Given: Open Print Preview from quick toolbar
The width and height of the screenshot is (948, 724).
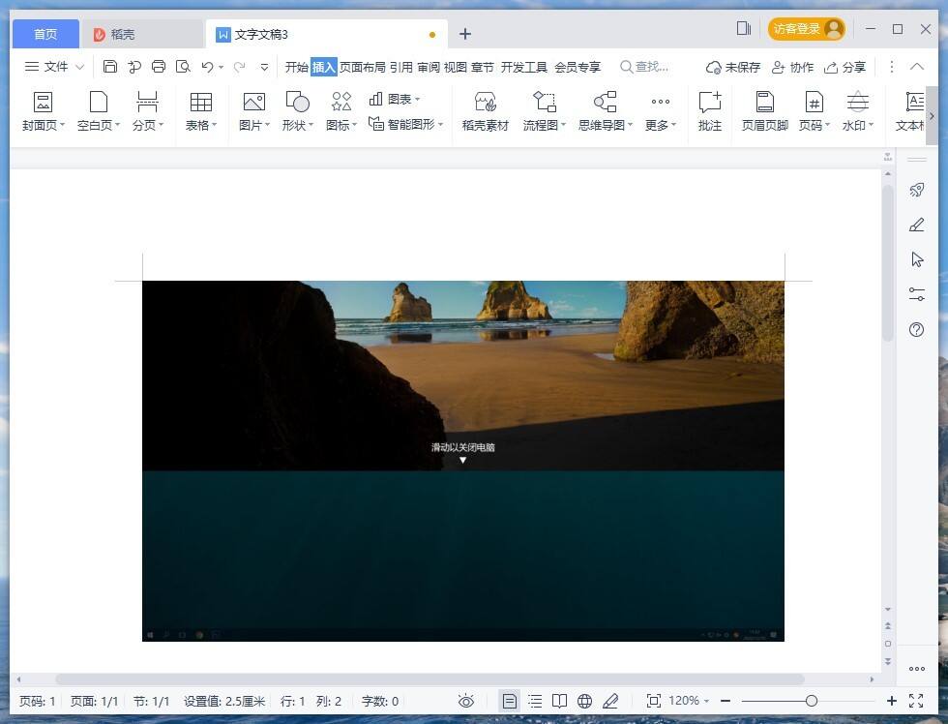Looking at the screenshot, I should coord(183,67).
